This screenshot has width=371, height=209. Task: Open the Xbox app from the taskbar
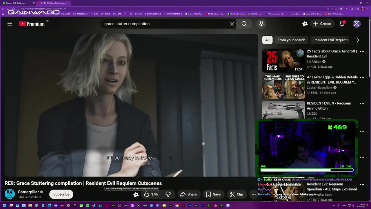pyautogui.click(x=81, y=206)
